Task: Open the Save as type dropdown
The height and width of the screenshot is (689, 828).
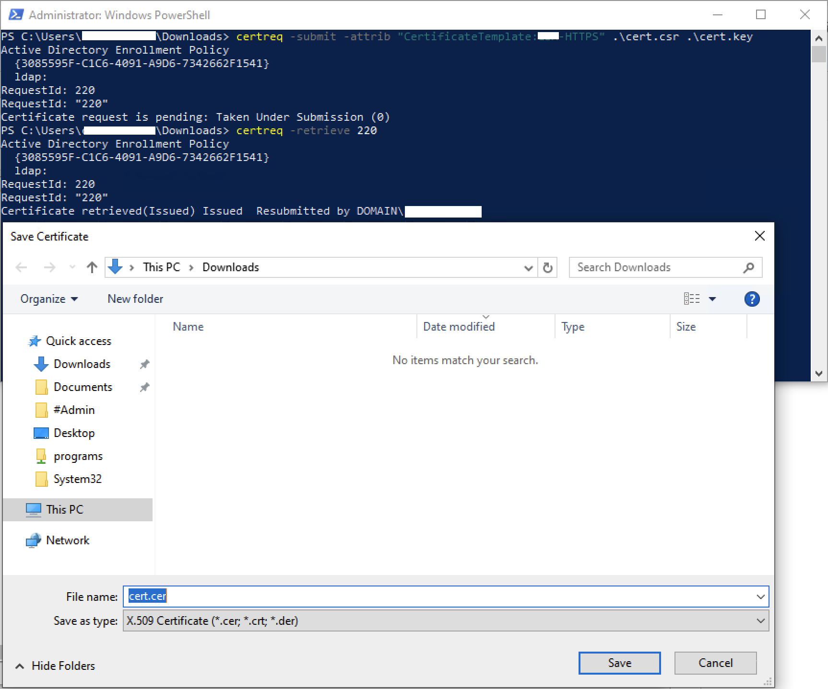Action: (x=446, y=621)
